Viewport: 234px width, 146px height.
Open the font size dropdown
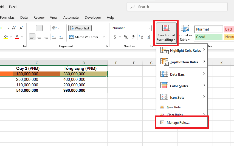pos(8,28)
